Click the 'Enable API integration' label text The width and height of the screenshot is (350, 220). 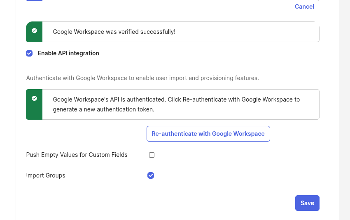click(x=68, y=53)
